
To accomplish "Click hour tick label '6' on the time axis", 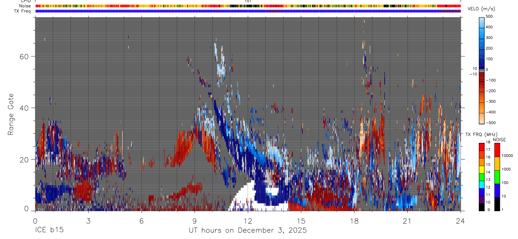I will pyautogui.click(x=141, y=221).
